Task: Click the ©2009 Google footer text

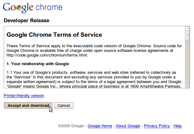Action: tap(71, 126)
